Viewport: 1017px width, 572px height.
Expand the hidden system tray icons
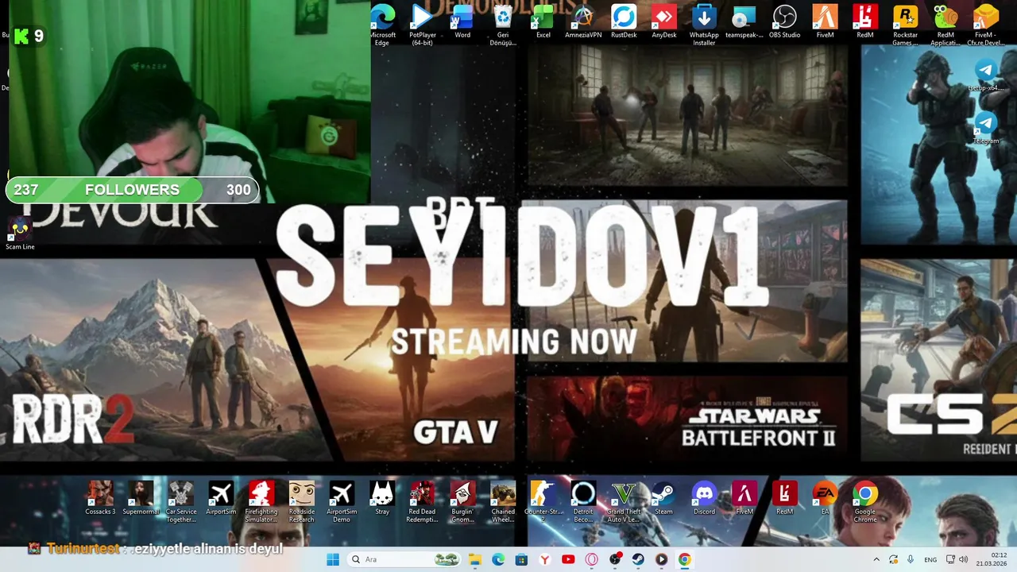876,559
